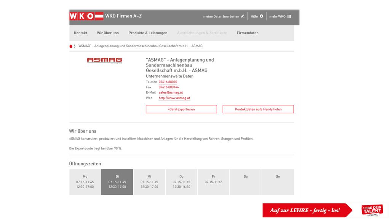Screen dimensions: 390x219
Task: Click vCard exportieren button
Action: tap(181, 109)
